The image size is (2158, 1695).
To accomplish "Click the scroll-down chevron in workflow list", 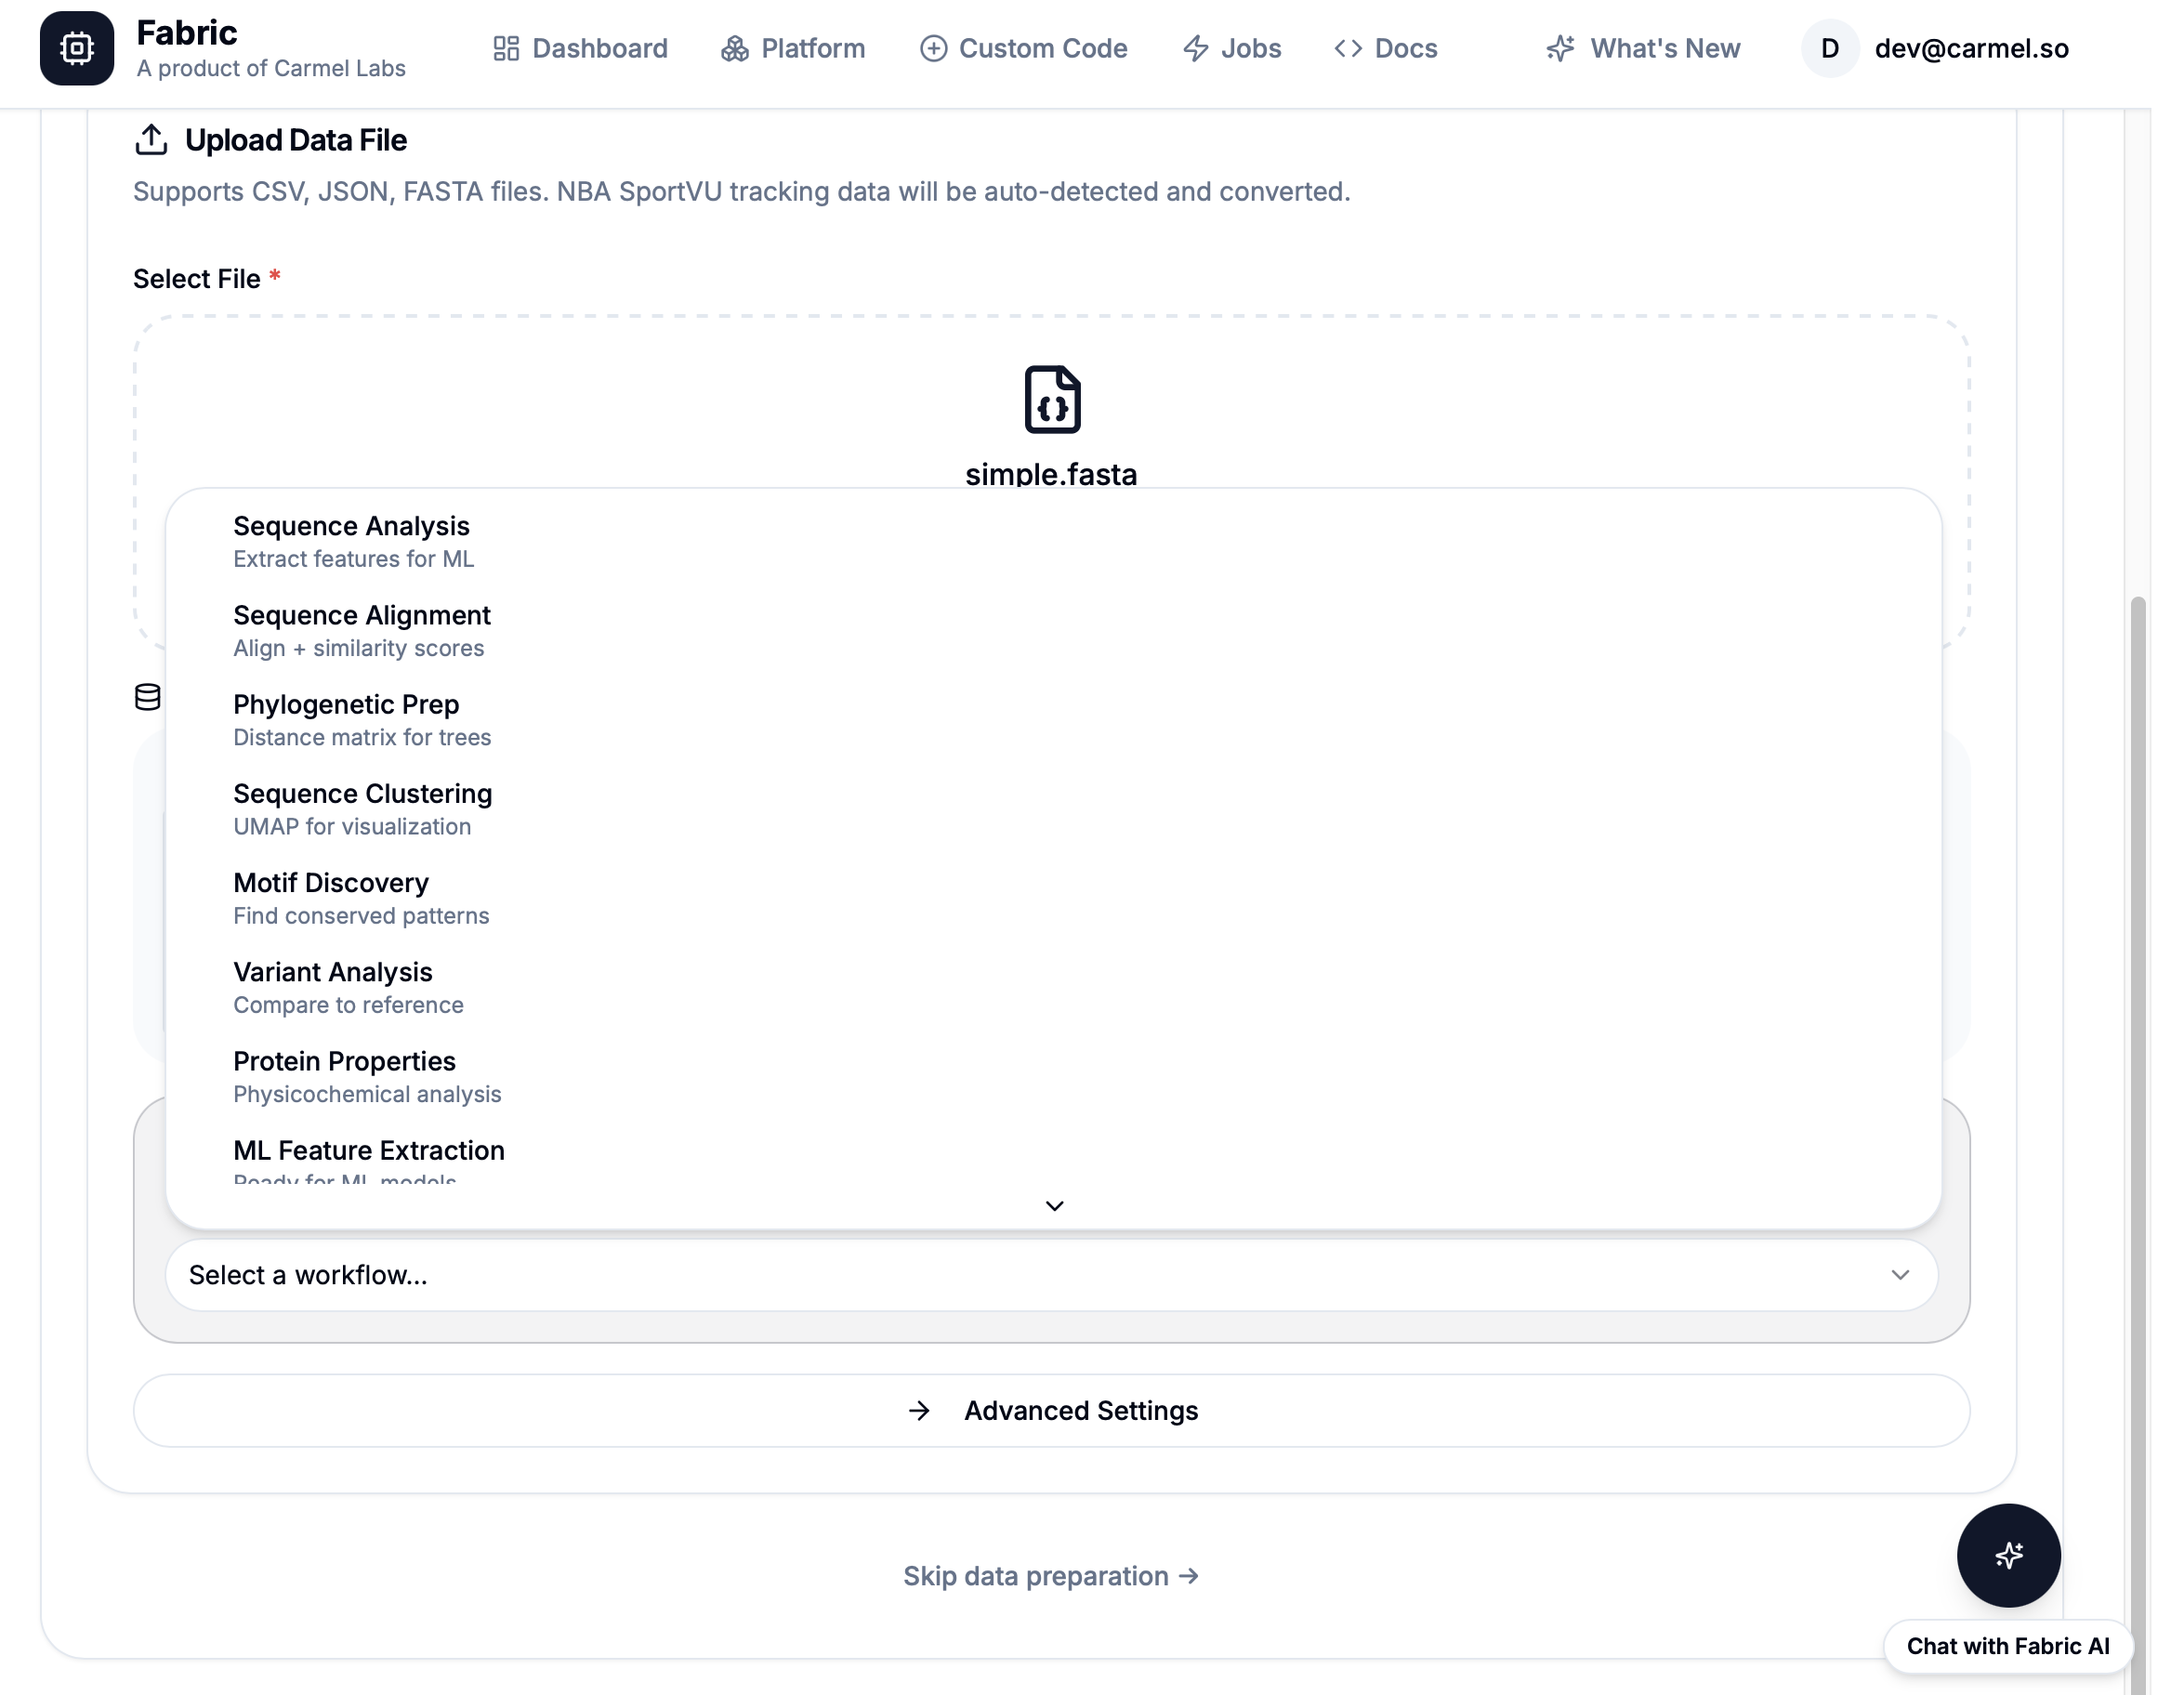I will (x=1056, y=1207).
